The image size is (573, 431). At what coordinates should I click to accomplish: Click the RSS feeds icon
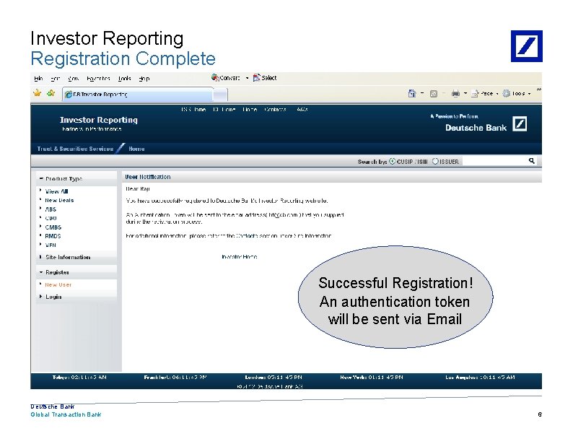point(434,94)
